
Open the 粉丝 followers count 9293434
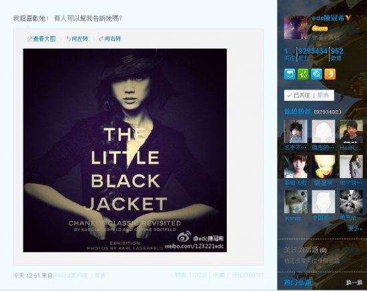(x=313, y=54)
